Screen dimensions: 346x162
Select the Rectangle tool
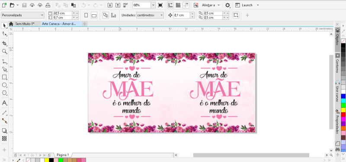4,77
